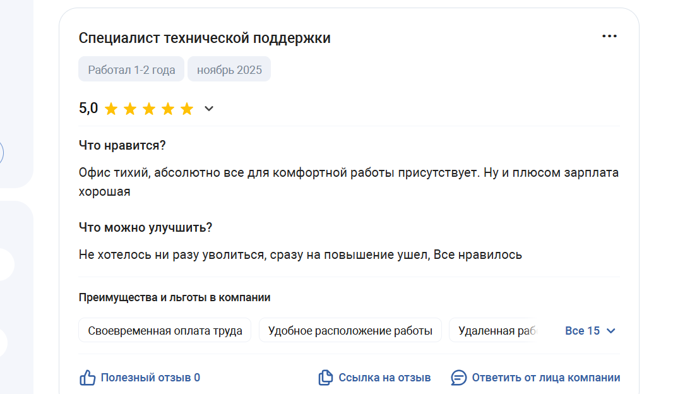This screenshot has height=394, width=685.
Task: Click the fifth gold rating star
Action: (x=187, y=109)
